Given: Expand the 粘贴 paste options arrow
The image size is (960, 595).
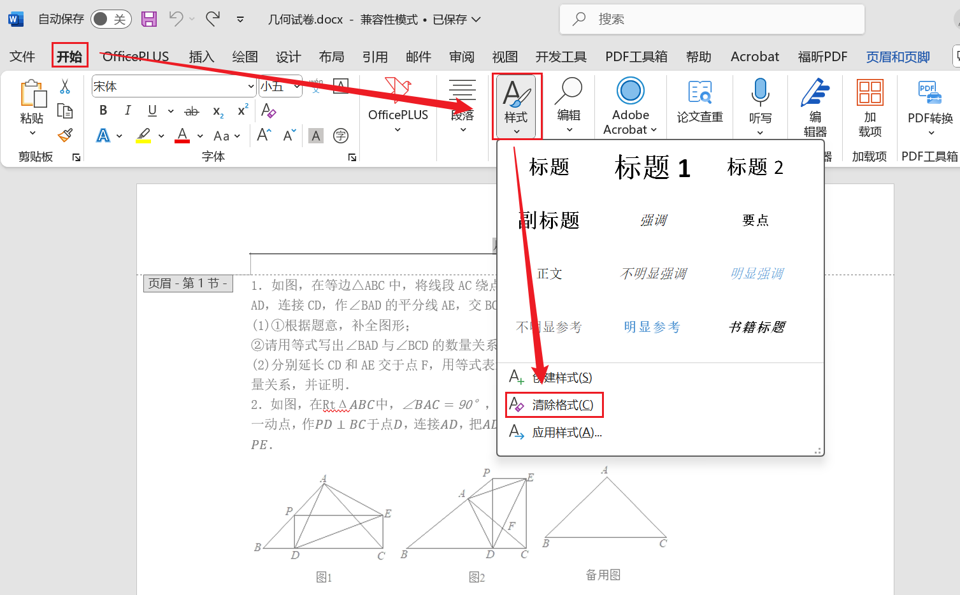Looking at the screenshot, I should (32, 133).
